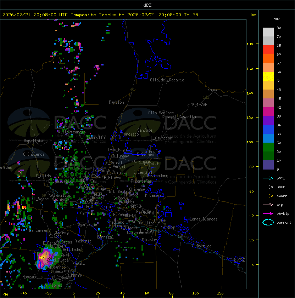Pick the blue 36 dBZ color swatch
The height and width of the screenshot is (298, 295).
point(268,129)
